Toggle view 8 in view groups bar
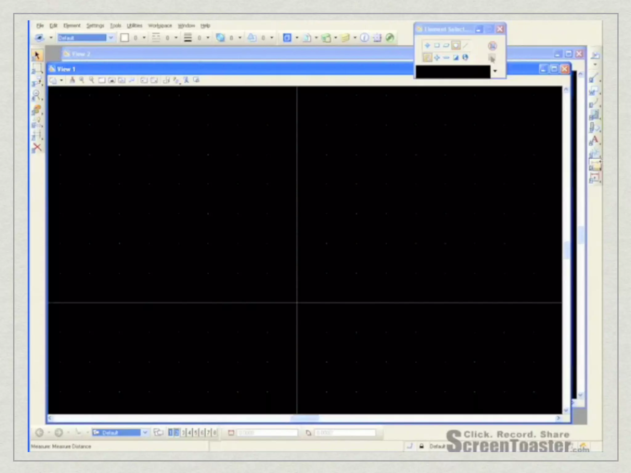This screenshot has width=631, height=473. (215, 433)
